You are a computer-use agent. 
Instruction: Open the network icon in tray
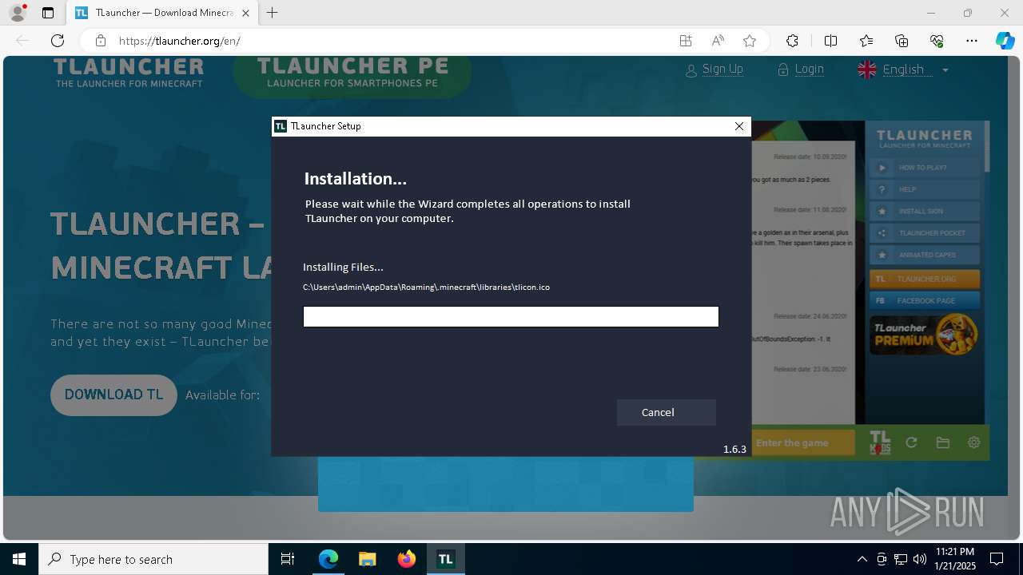pyautogui.click(x=901, y=559)
